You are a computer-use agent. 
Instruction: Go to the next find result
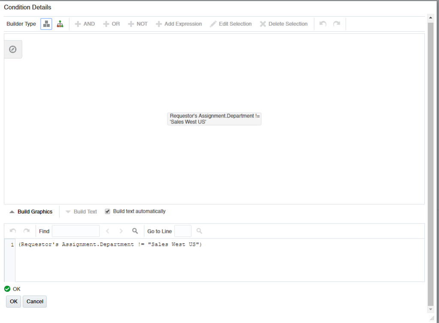(121, 231)
